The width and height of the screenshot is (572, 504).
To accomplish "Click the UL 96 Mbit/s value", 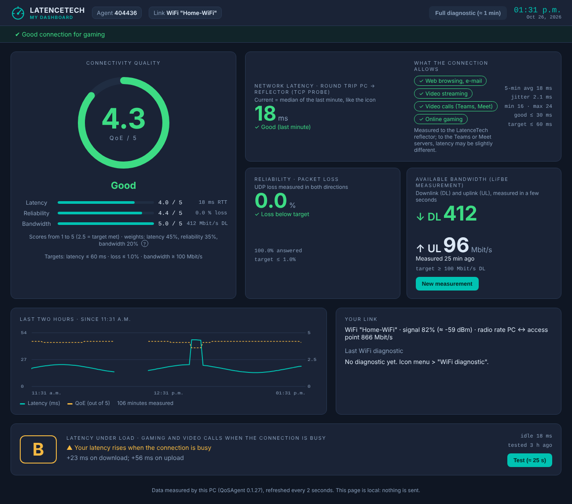I will point(454,246).
